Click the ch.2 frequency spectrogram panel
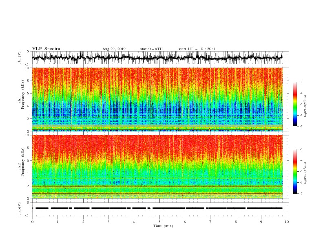The image size is (323, 249). pyautogui.click(x=157, y=167)
